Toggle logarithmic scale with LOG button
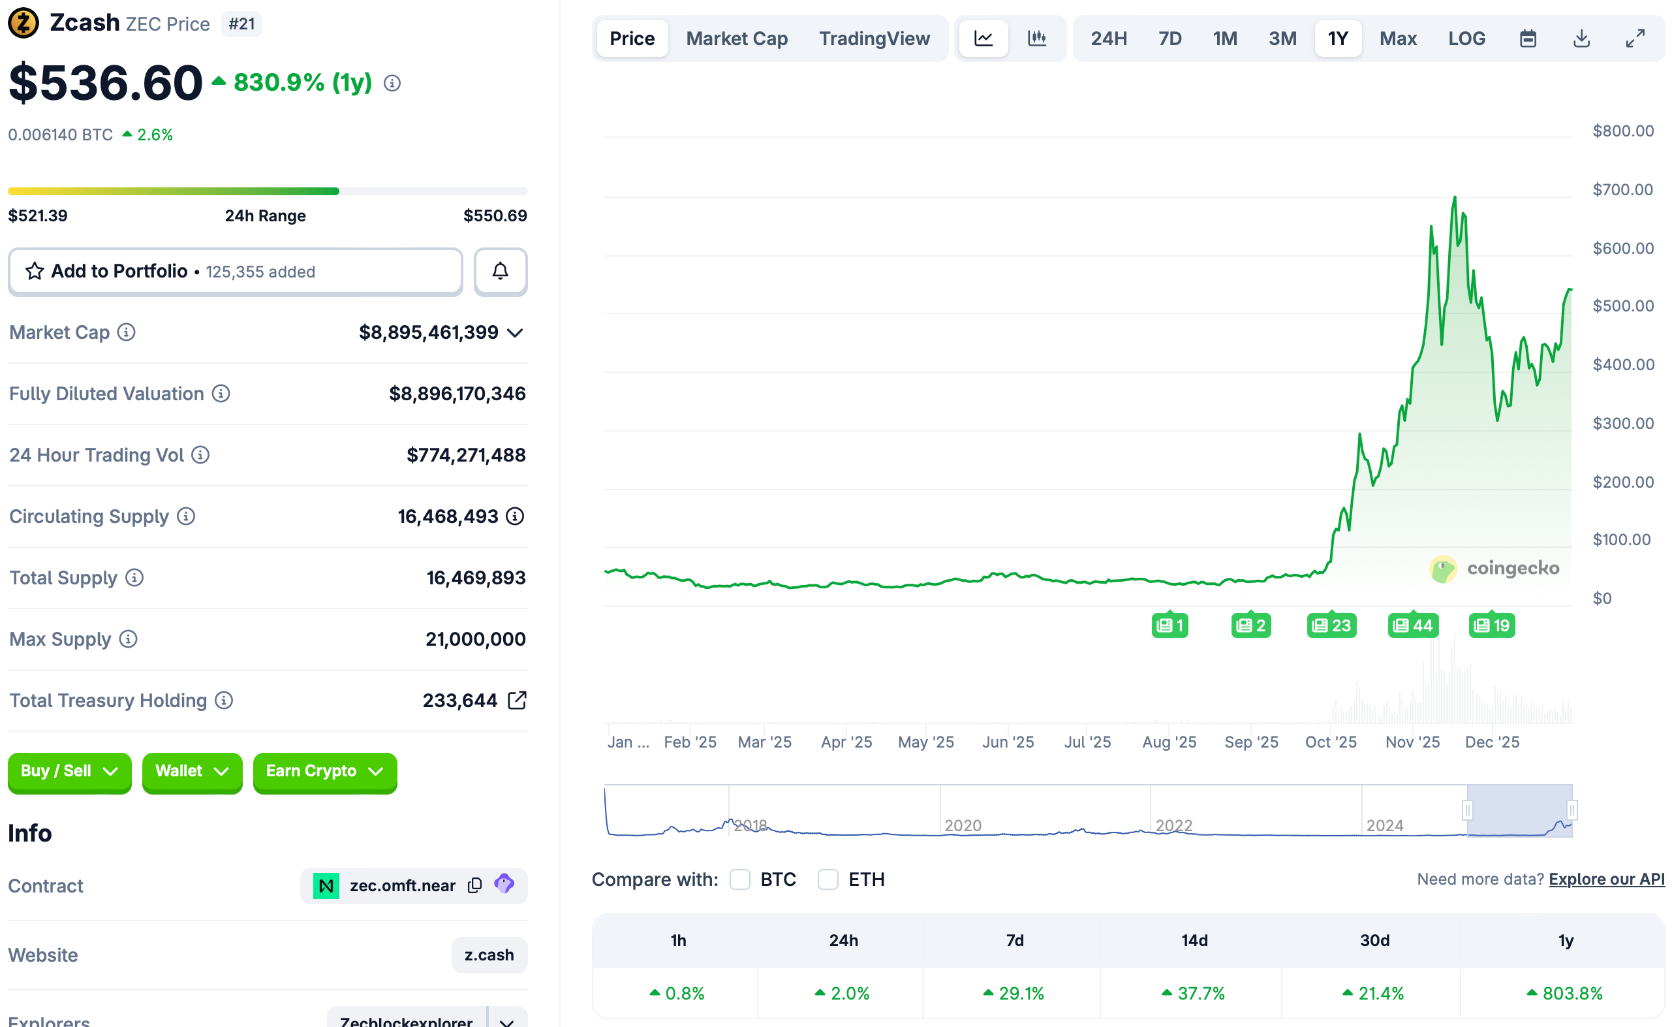This screenshot has width=1672, height=1027. pyautogui.click(x=1467, y=39)
